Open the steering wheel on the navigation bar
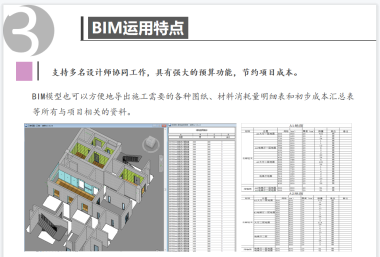The image size is (380, 257). (161, 159)
